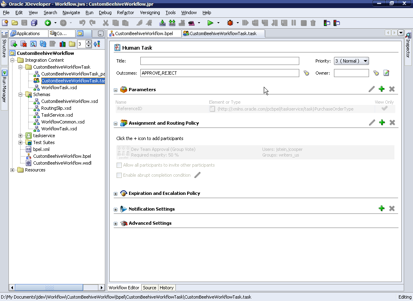Open the Priority dropdown
The image size is (413, 301).
click(x=351, y=61)
